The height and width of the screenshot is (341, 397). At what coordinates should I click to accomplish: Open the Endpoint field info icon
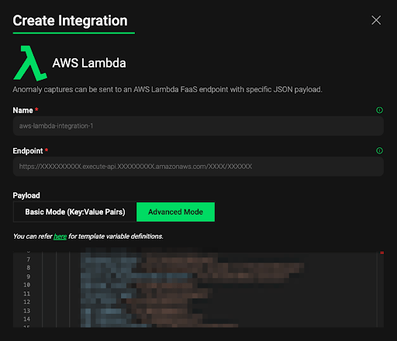(379, 150)
